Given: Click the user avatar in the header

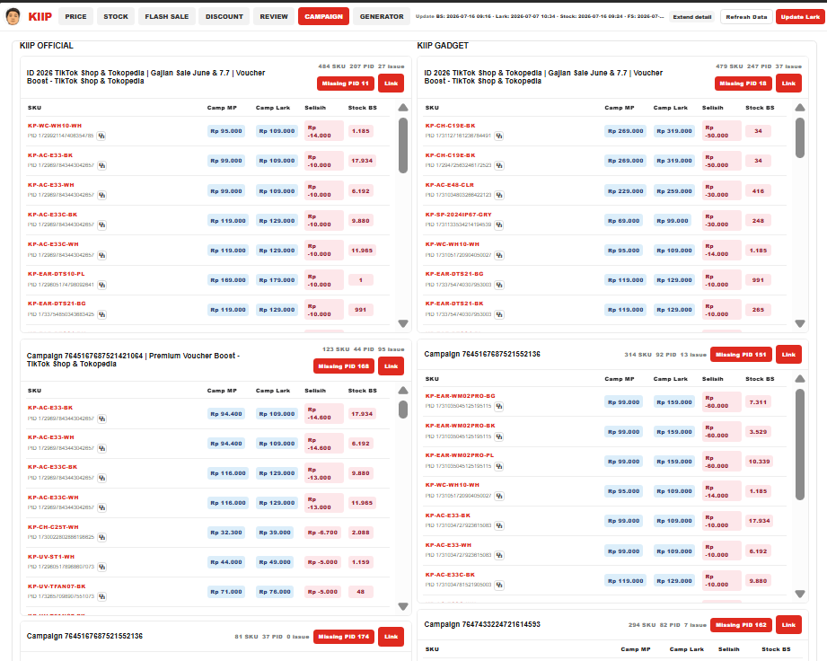Looking at the screenshot, I should pos(13,16).
